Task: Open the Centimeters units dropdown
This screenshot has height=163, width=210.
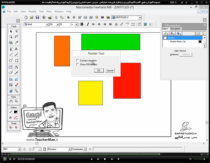Action: click(85, 149)
